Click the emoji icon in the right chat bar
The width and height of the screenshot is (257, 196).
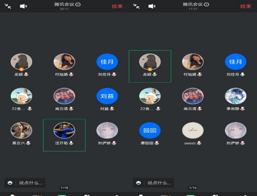[x=139, y=183]
